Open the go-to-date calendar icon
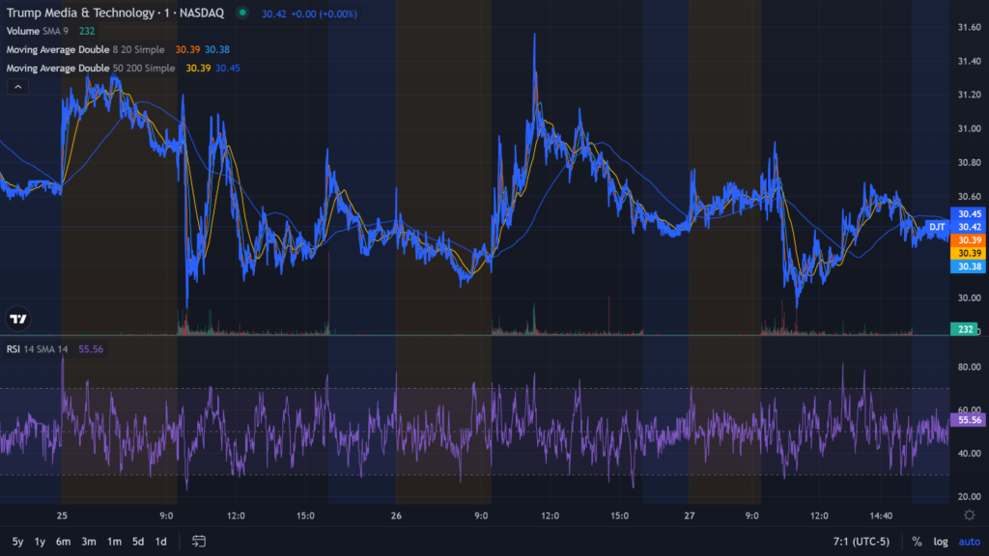Image resolution: width=989 pixels, height=556 pixels. click(199, 542)
